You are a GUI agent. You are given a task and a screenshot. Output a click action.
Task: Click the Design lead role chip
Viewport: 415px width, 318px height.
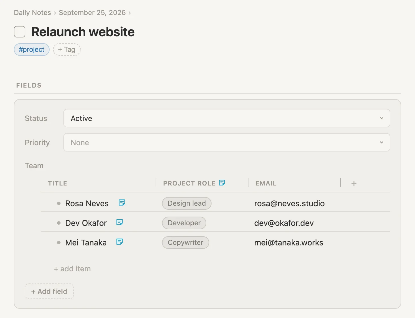[187, 203]
